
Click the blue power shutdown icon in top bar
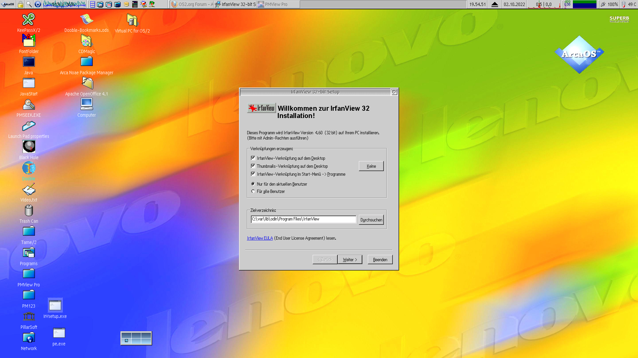click(38, 4)
